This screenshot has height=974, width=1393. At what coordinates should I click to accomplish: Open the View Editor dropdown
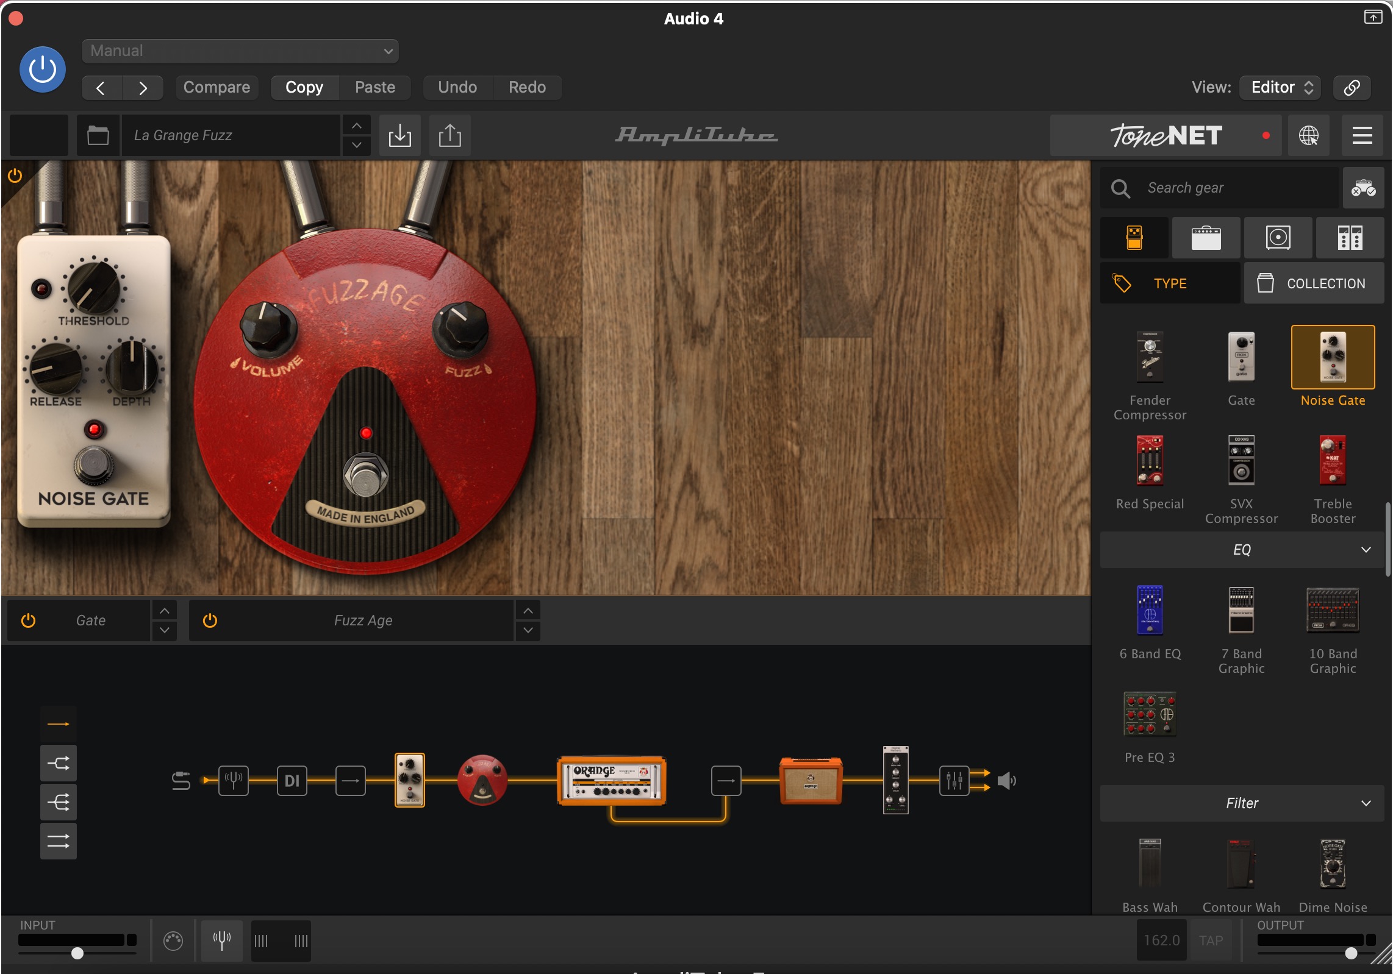click(1280, 88)
